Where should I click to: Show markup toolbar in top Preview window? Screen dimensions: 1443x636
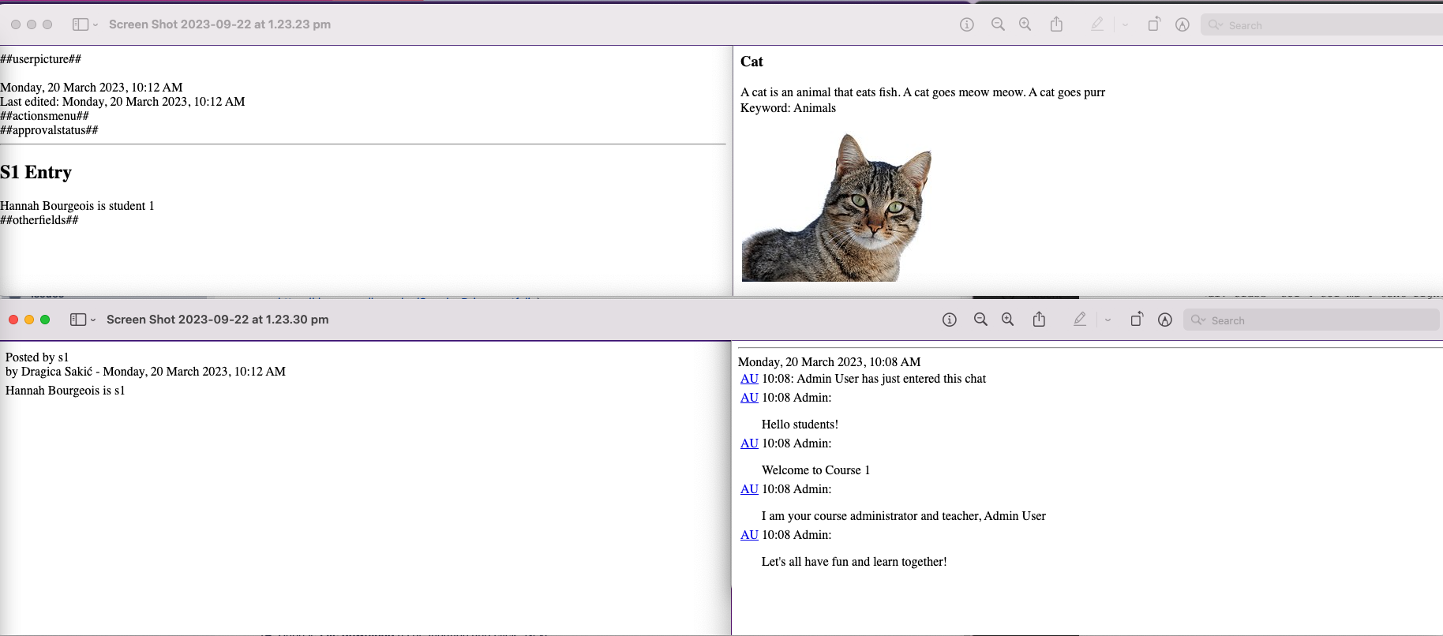[x=1182, y=24]
